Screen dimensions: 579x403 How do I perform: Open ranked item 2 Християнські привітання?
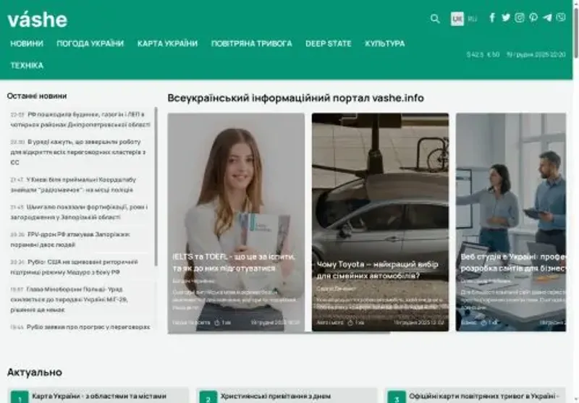287,396
